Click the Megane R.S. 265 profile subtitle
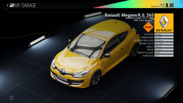This screenshot has width=183, height=103. point(158,6)
